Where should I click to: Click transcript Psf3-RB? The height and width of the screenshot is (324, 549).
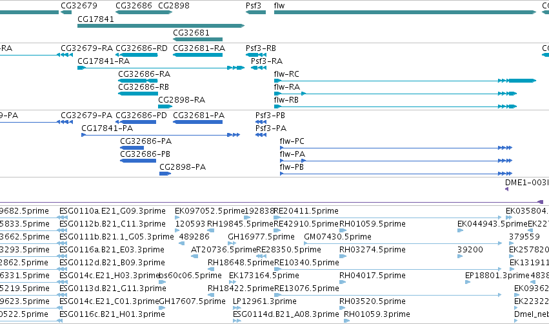(x=261, y=48)
